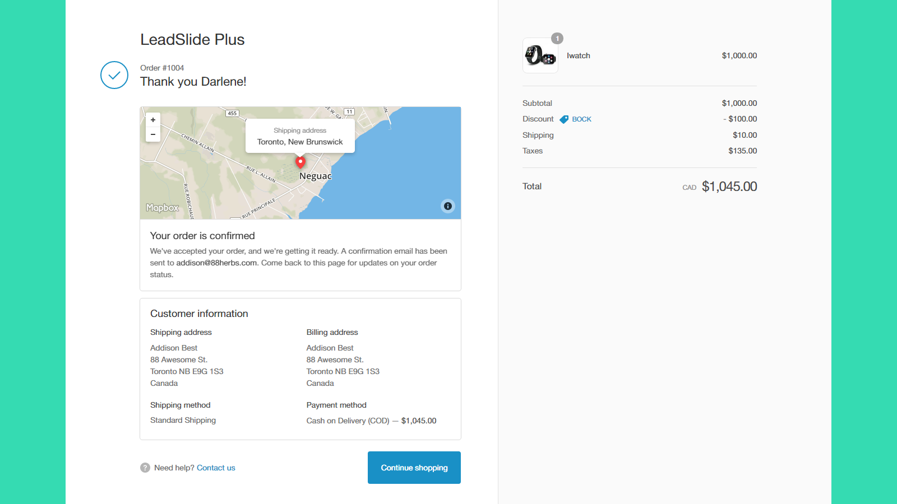Click the Your order is confirmed heading
The image size is (897, 504).
click(x=202, y=236)
